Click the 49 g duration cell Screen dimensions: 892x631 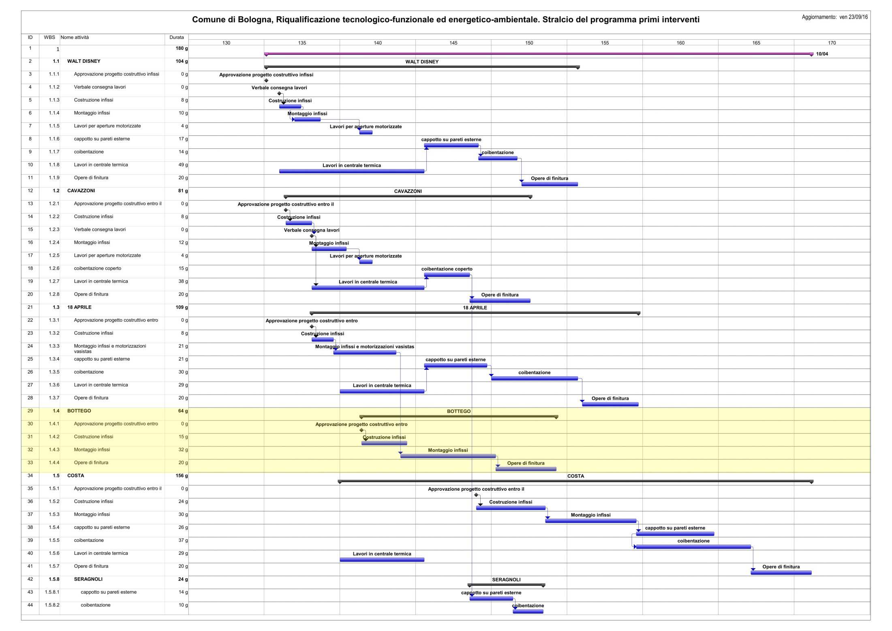(183, 165)
